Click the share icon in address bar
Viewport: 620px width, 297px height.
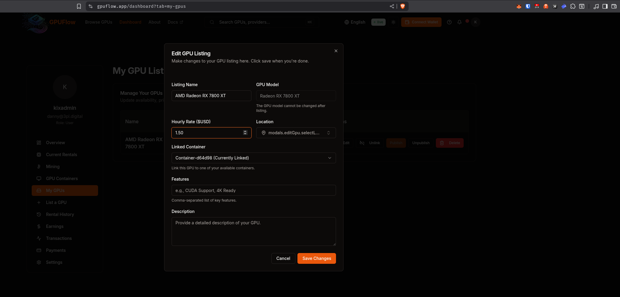click(392, 6)
